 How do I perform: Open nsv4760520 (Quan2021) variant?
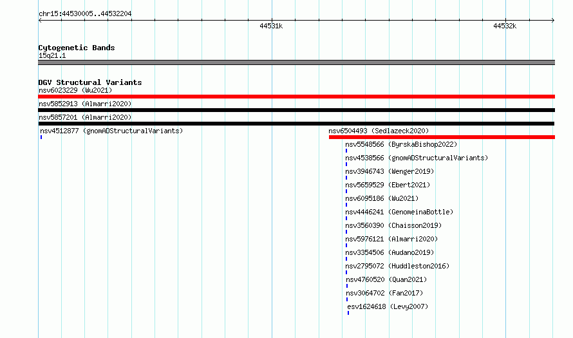pos(386,279)
